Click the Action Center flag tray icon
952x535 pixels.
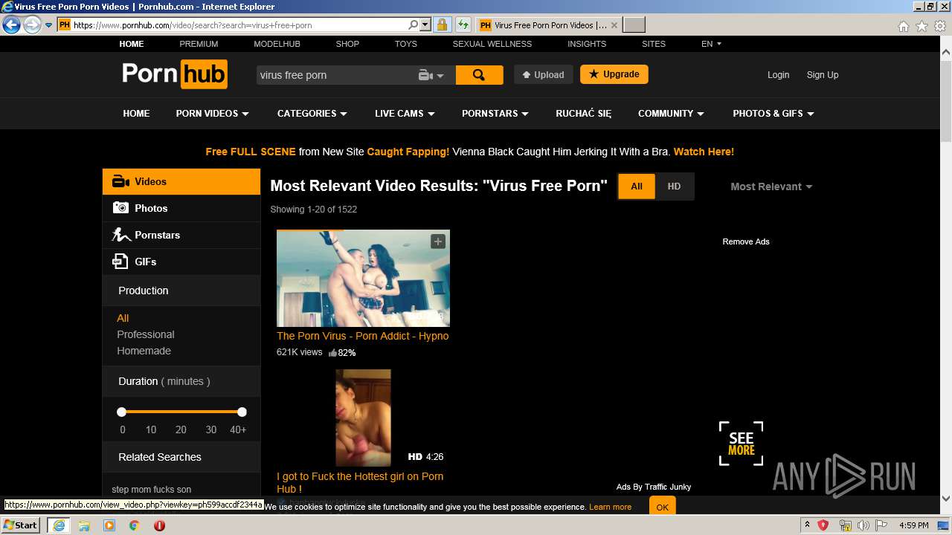(883, 525)
